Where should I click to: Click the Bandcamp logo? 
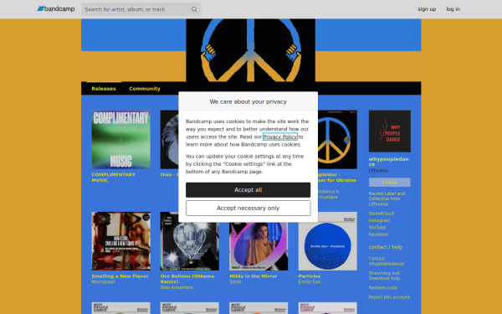pos(56,9)
